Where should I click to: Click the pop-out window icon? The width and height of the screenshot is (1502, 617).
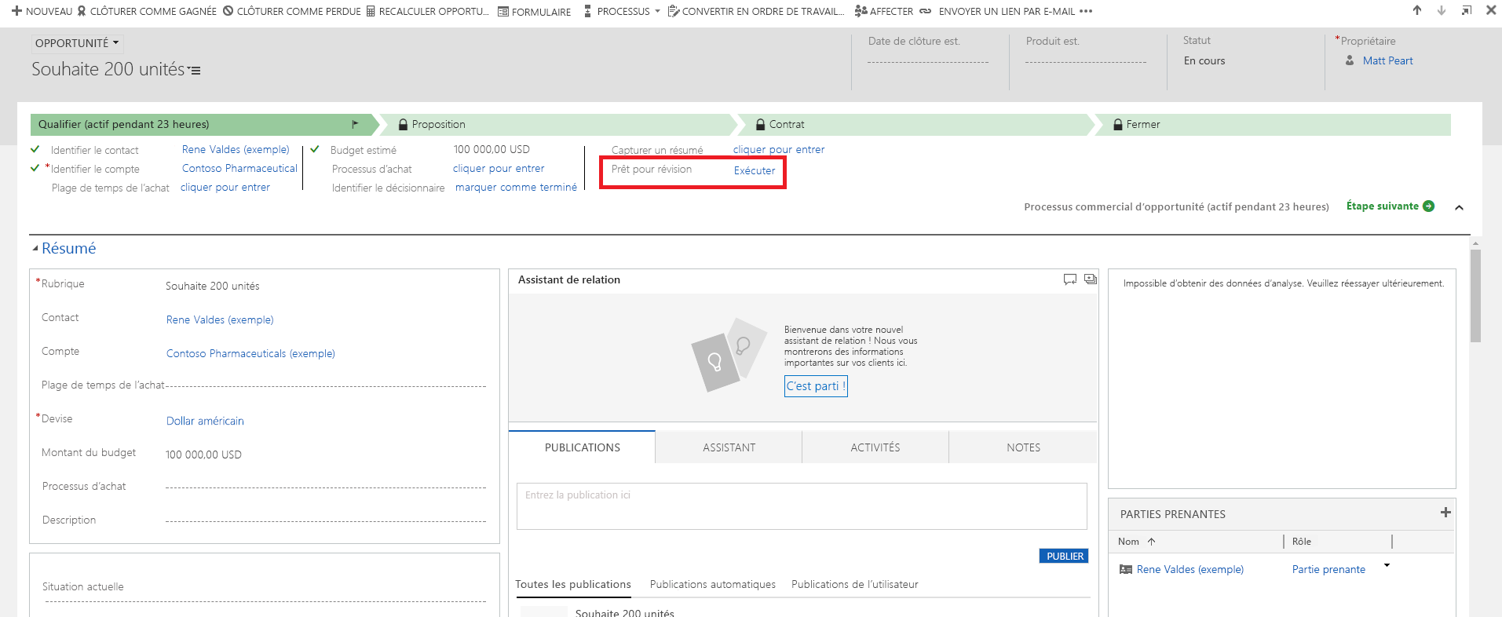1466,10
